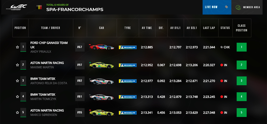The width and height of the screenshot is (267, 124).
Task: Toggle favorite star for Ford Chip Ganassi
Action: click(x=17, y=47)
